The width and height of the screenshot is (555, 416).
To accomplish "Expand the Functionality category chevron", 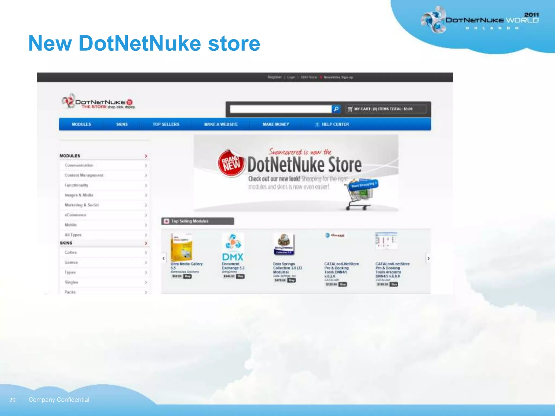I will coord(146,186).
